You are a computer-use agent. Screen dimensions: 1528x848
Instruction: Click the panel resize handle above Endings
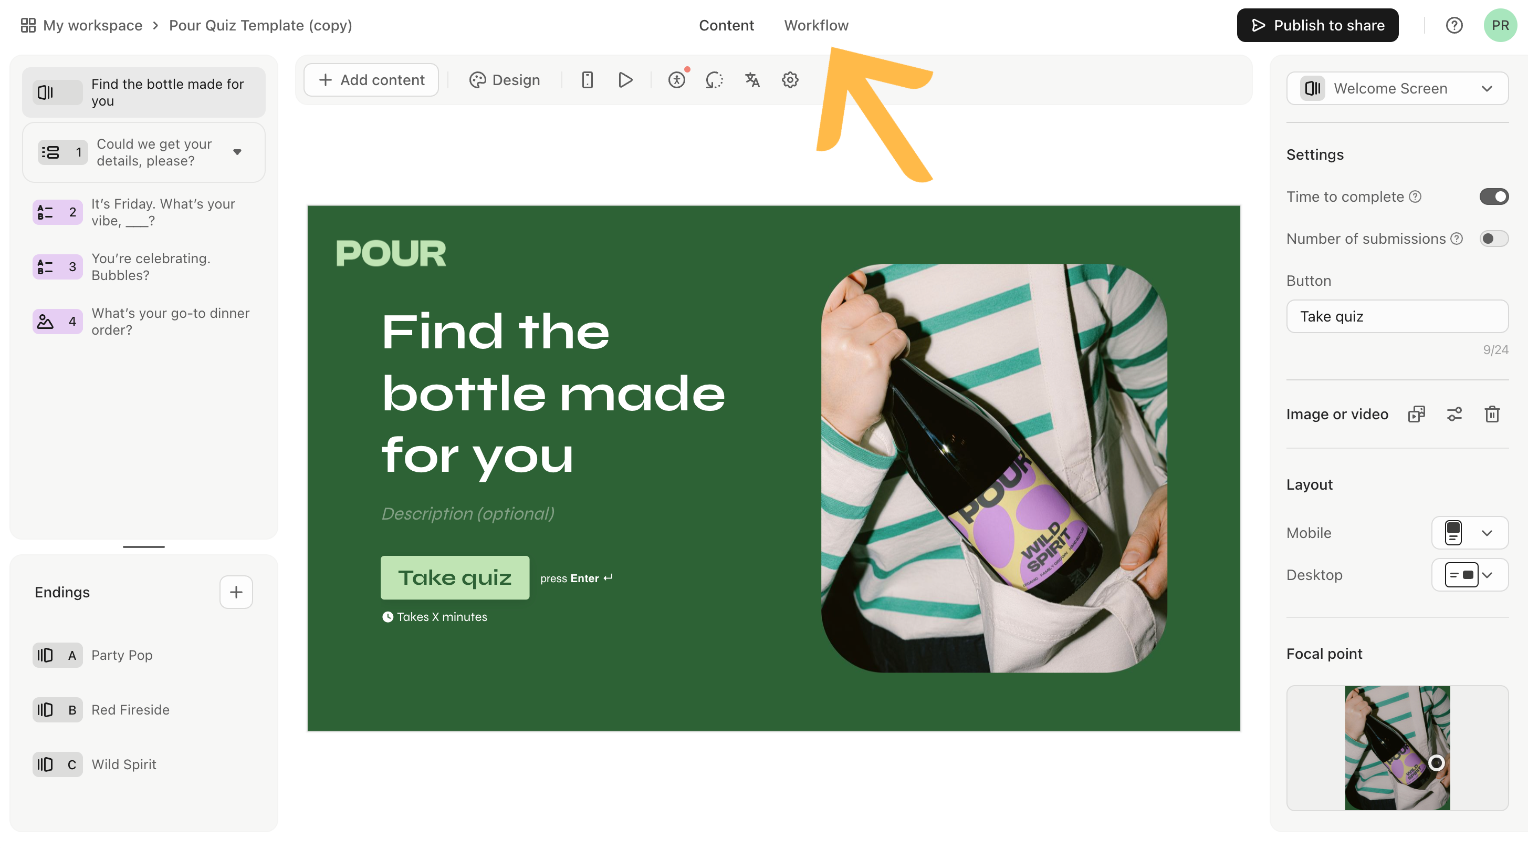(x=143, y=546)
